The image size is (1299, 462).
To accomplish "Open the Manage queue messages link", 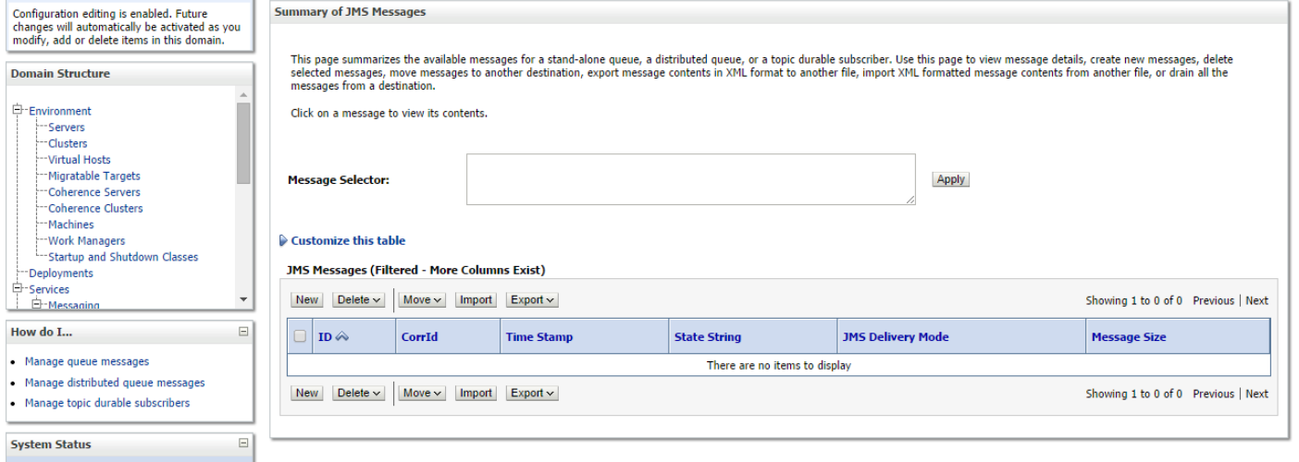I will [87, 361].
